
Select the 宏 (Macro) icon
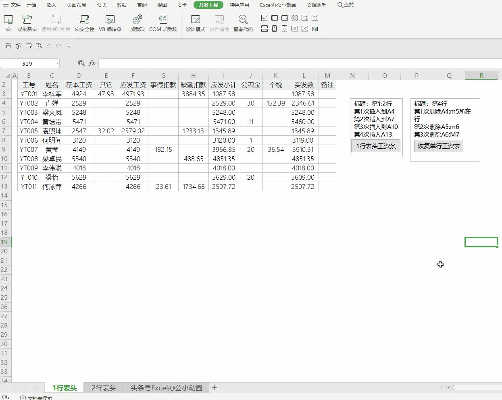click(8, 23)
